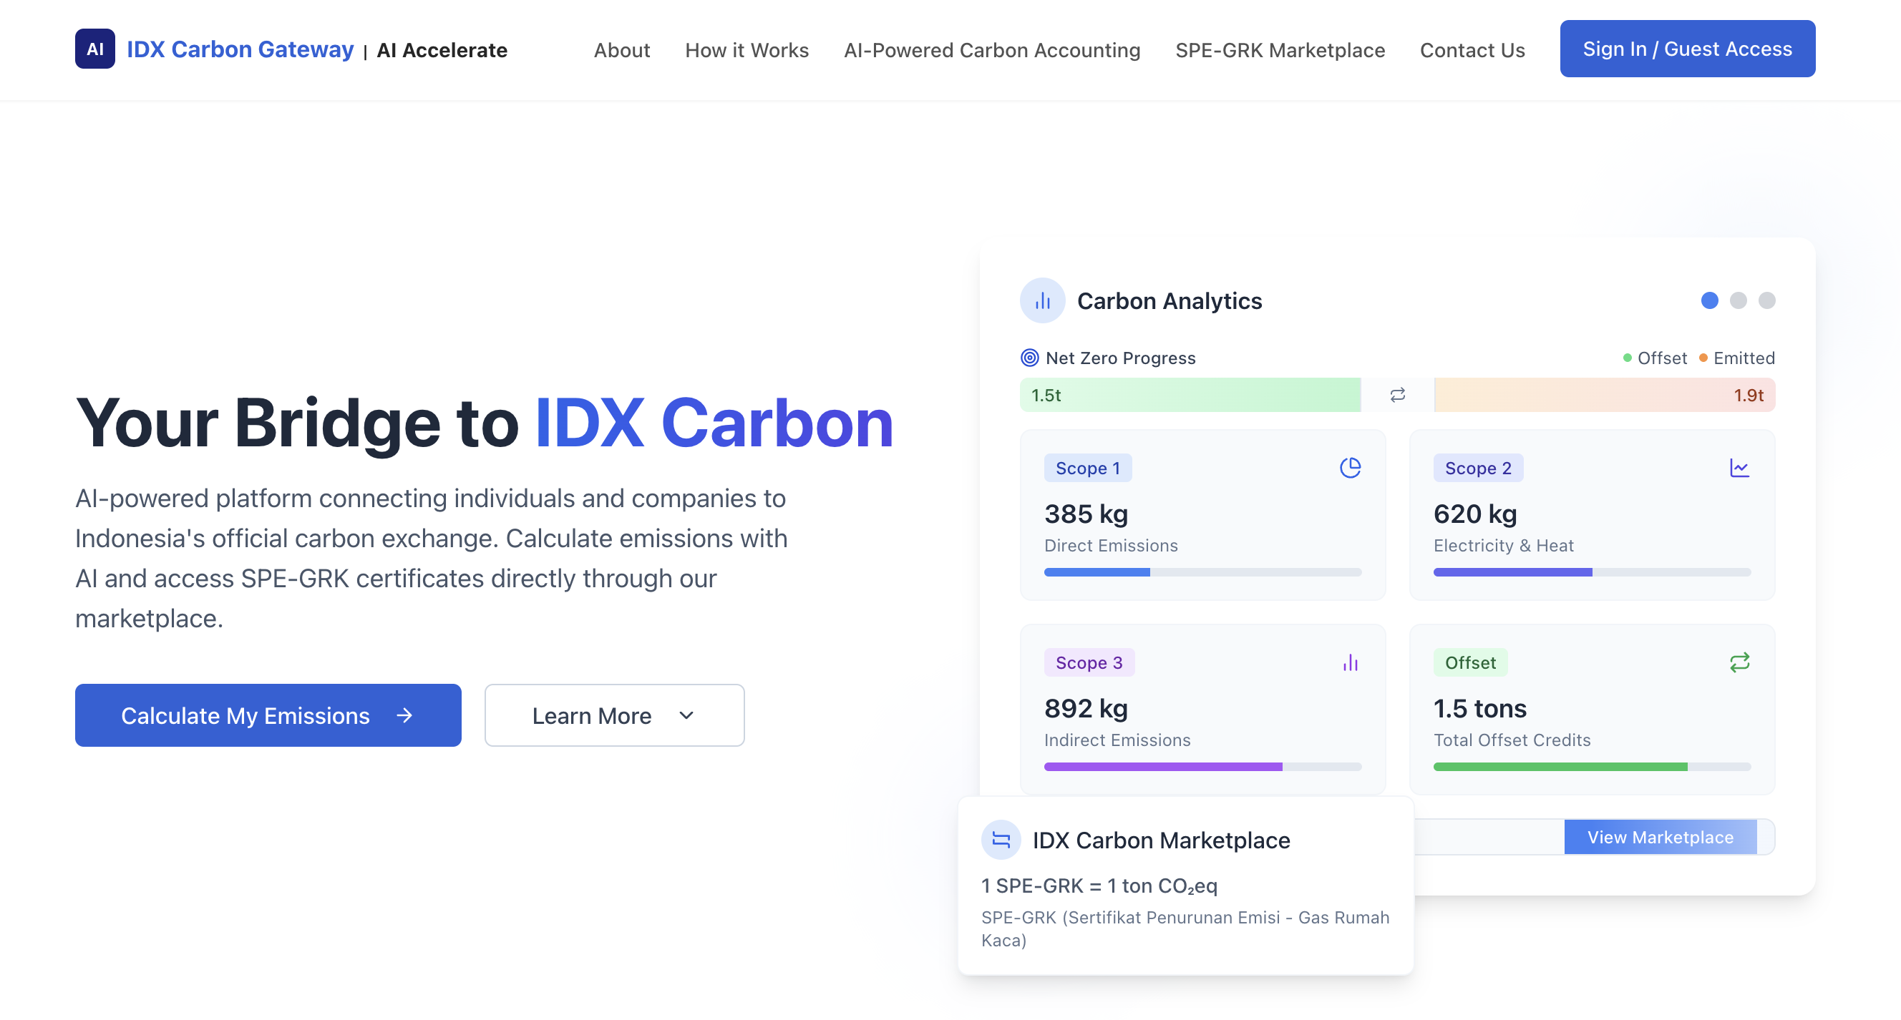Click the View Marketplace button
The width and height of the screenshot is (1901, 1020).
(x=1660, y=836)
